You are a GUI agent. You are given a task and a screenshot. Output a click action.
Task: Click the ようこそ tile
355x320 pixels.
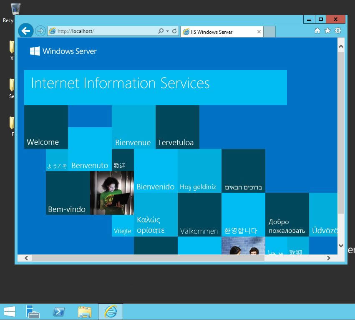tap(57, 160)
